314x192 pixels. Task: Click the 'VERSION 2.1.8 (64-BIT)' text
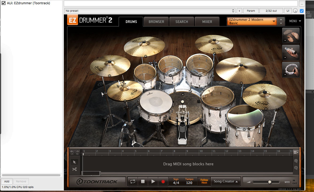click(289, 189)
